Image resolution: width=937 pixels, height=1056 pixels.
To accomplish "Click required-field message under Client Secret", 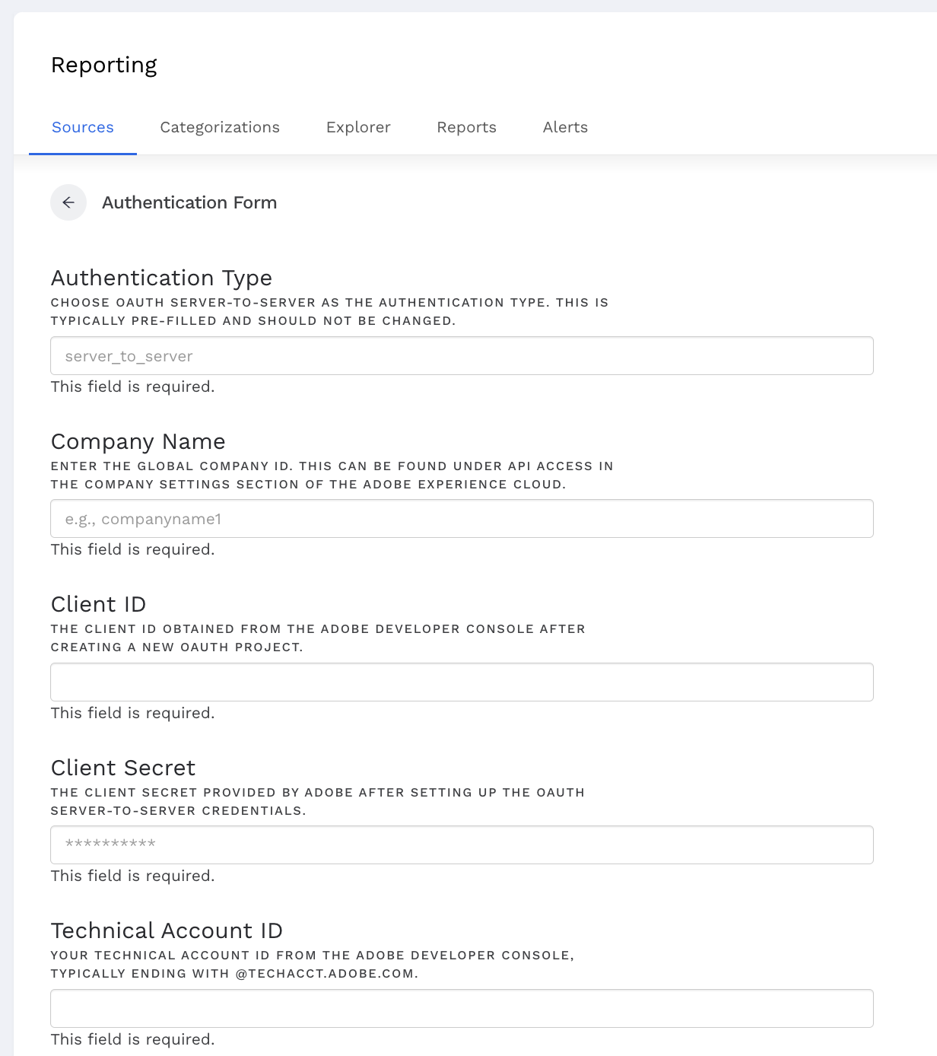I will (x=132, y=876).
